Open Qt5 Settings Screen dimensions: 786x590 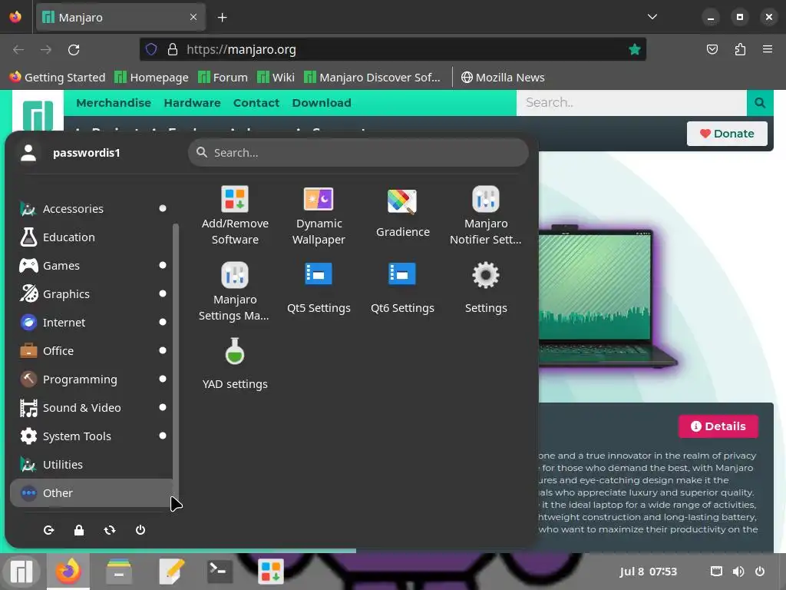(319, 288)
